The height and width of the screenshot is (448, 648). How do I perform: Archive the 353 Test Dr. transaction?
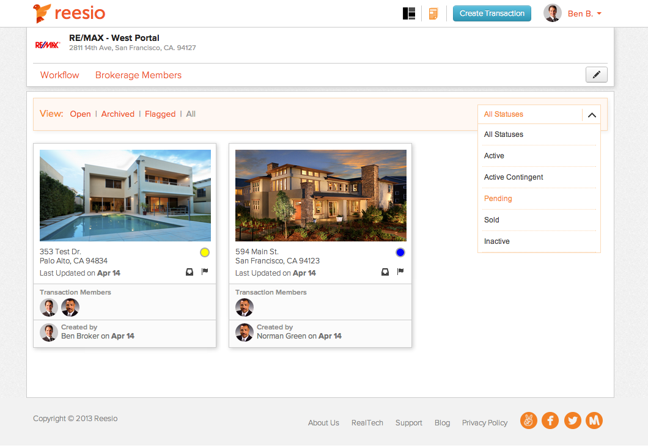pyautogui.click(x=190, y=273)
